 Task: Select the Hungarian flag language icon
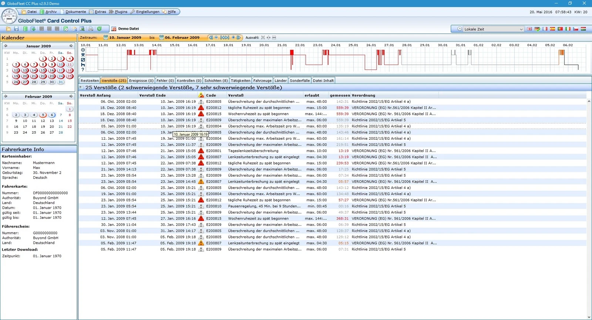coord(583,29)
